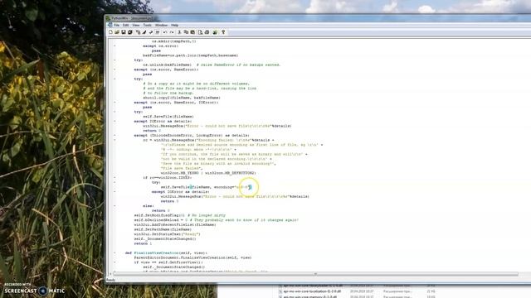Click the 'win32ui.SetStatusText' code line

[168, 234]
